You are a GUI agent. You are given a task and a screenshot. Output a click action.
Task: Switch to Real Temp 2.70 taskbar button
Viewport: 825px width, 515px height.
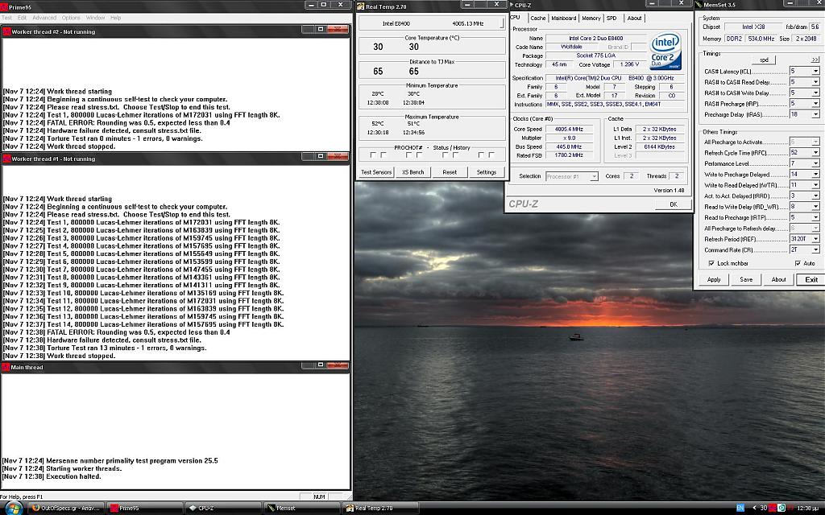tap(380, 509)
